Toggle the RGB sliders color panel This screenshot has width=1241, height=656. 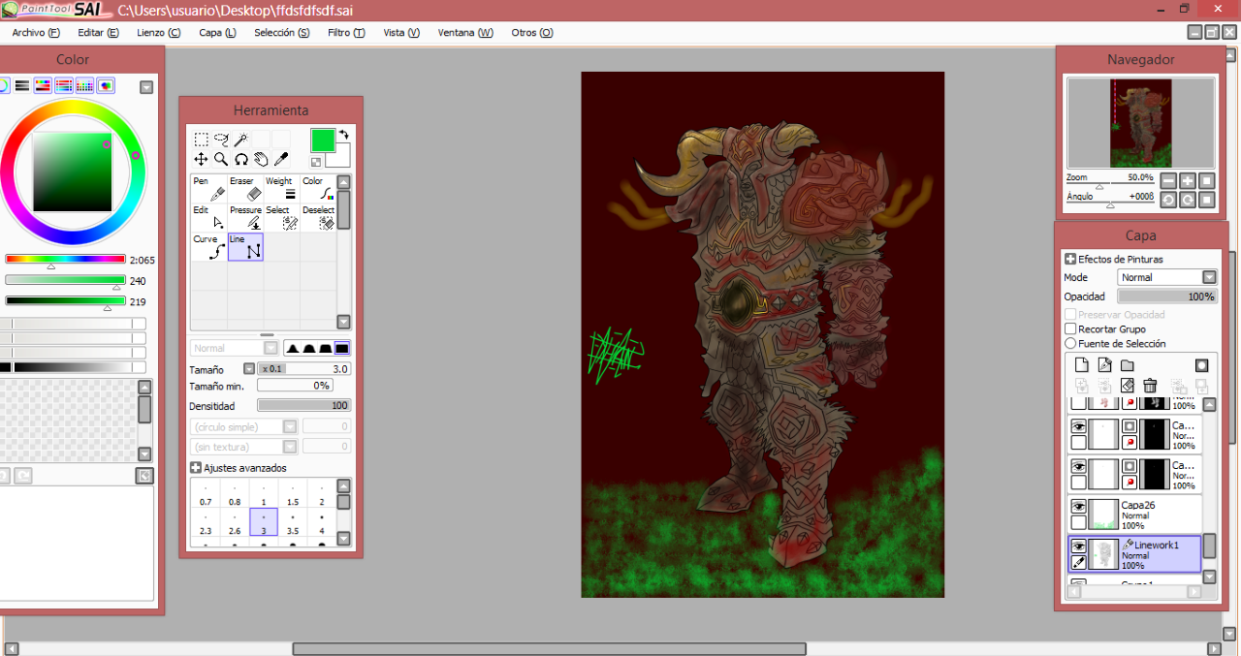tap(21, 85)
